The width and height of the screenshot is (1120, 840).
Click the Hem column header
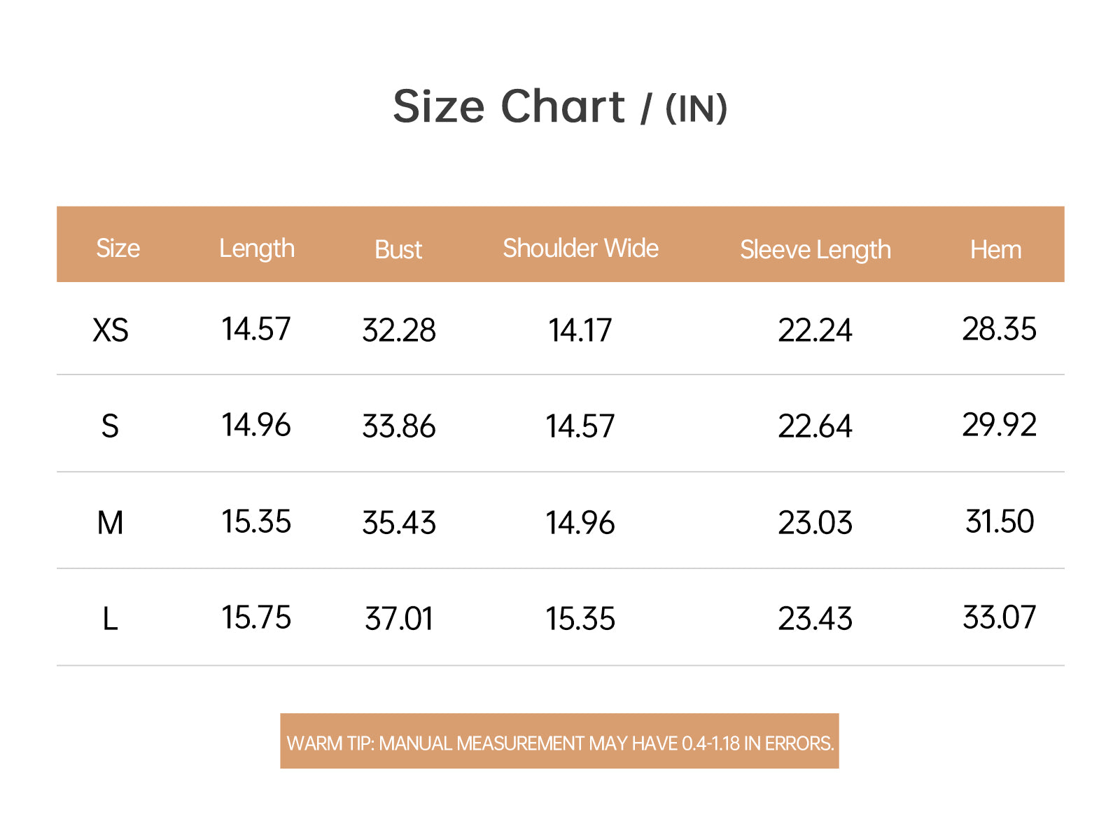995,250
